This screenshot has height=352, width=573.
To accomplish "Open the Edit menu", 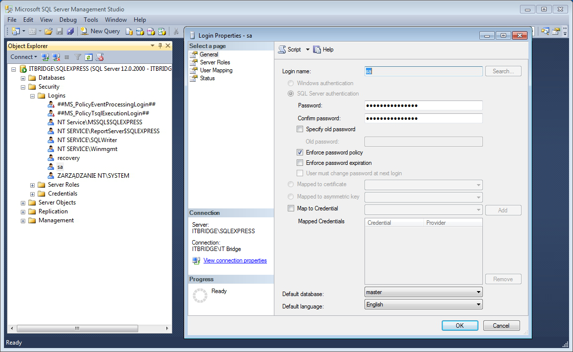I will tap(28, 20).
